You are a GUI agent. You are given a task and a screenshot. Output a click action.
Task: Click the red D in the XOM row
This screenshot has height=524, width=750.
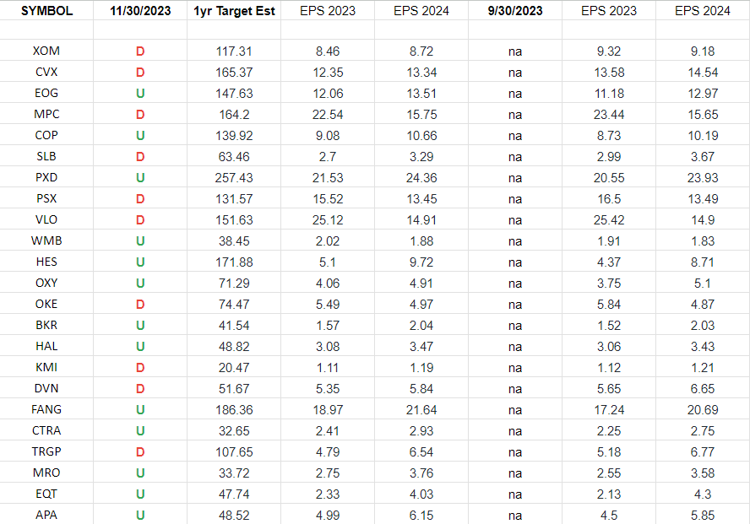[140, 51]
